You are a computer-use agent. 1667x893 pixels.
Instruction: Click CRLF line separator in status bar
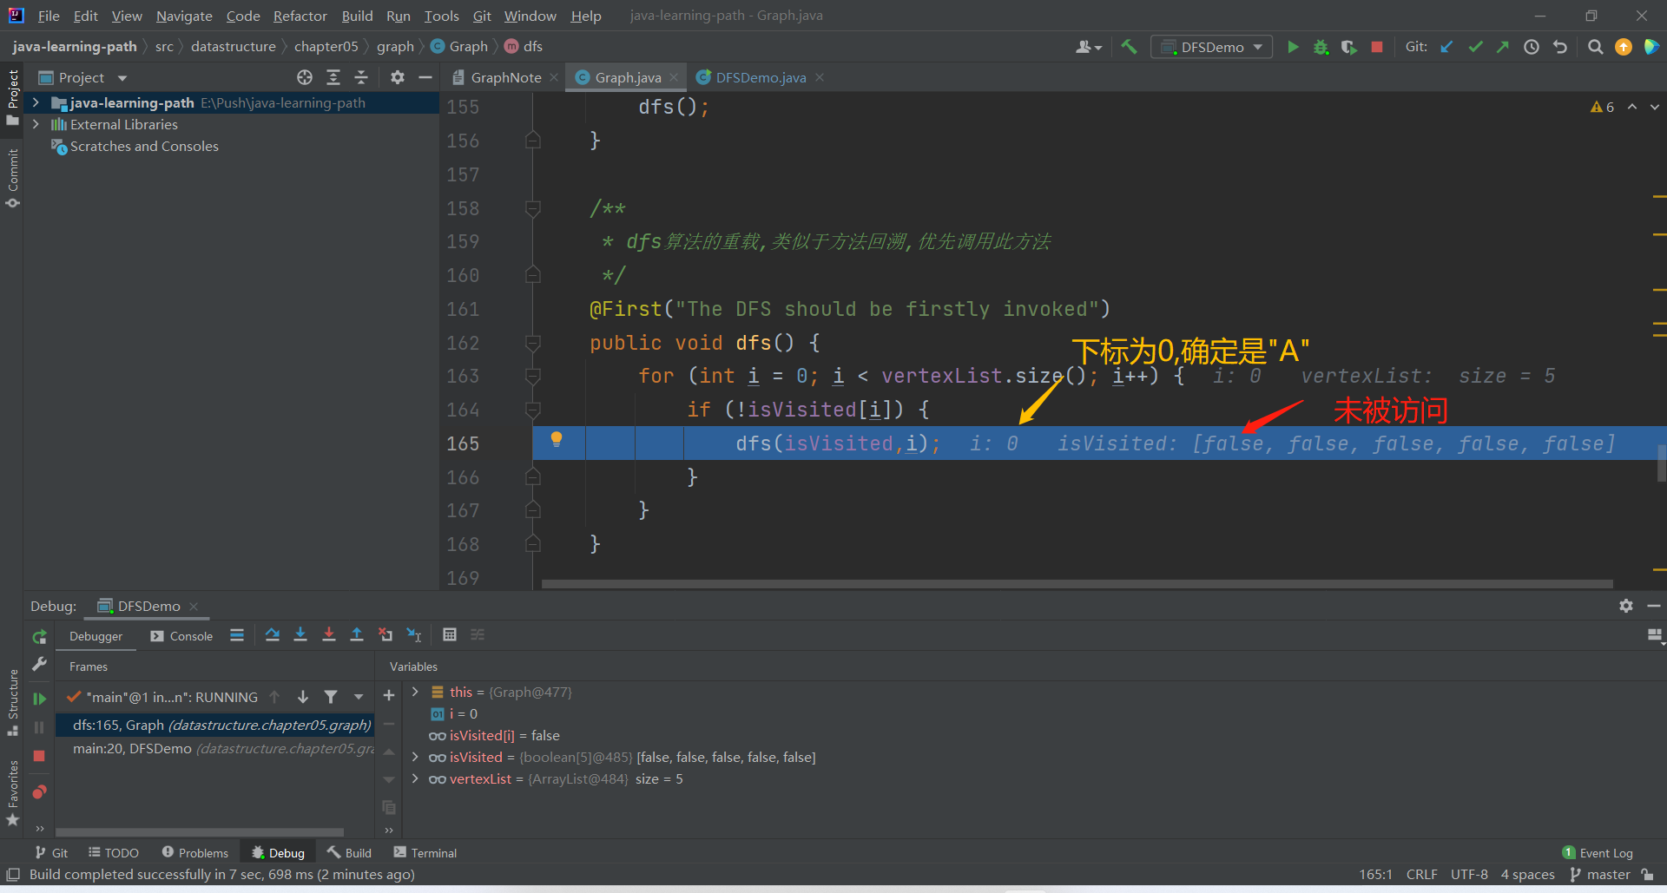click(1421, 875)
